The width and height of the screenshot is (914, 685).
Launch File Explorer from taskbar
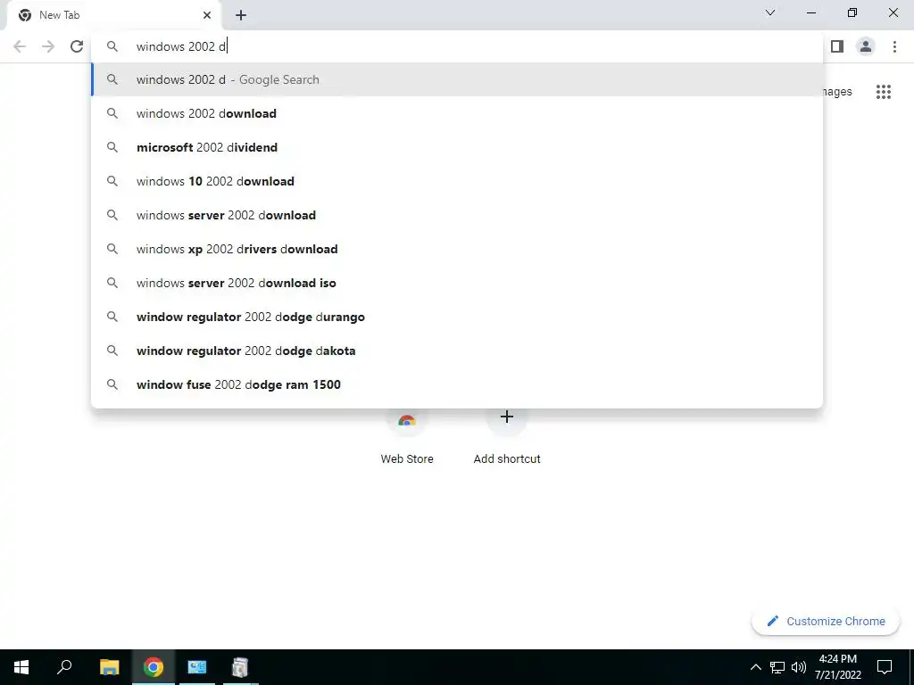pyautogui.click(x=109, y=667)
